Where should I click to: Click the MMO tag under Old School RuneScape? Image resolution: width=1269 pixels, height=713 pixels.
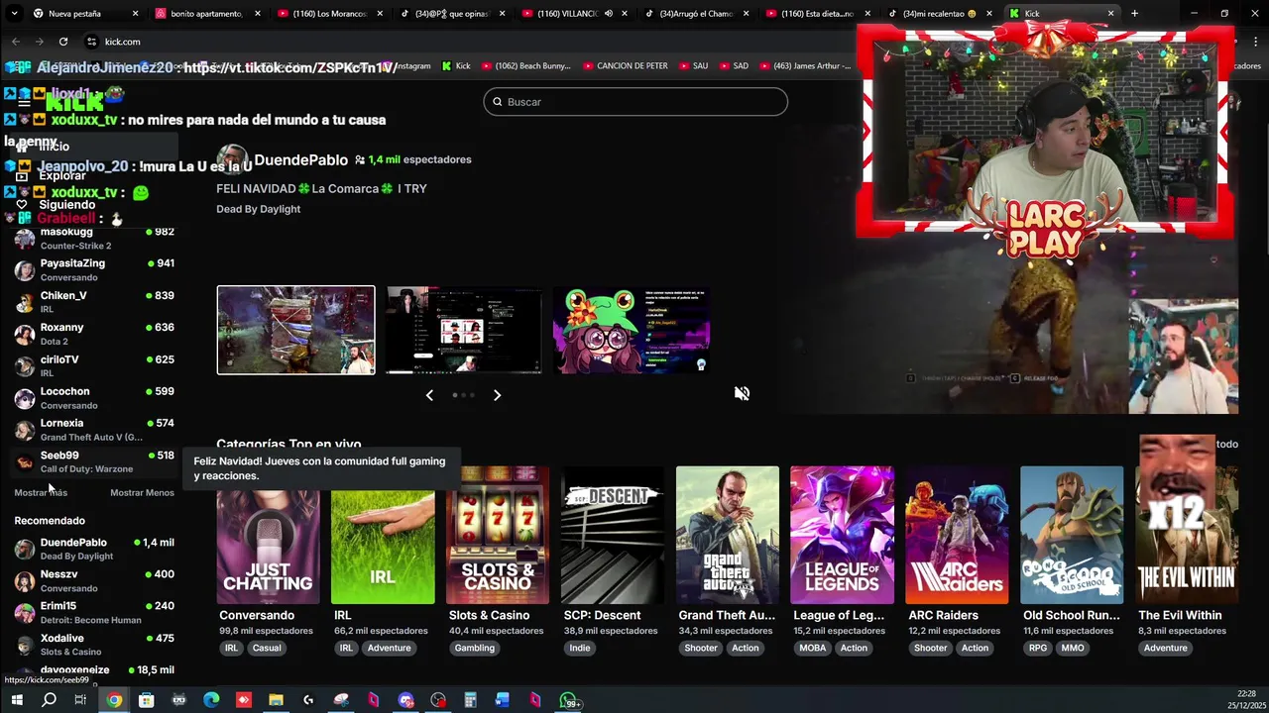pyautogui.click(x=1073, y=648)
